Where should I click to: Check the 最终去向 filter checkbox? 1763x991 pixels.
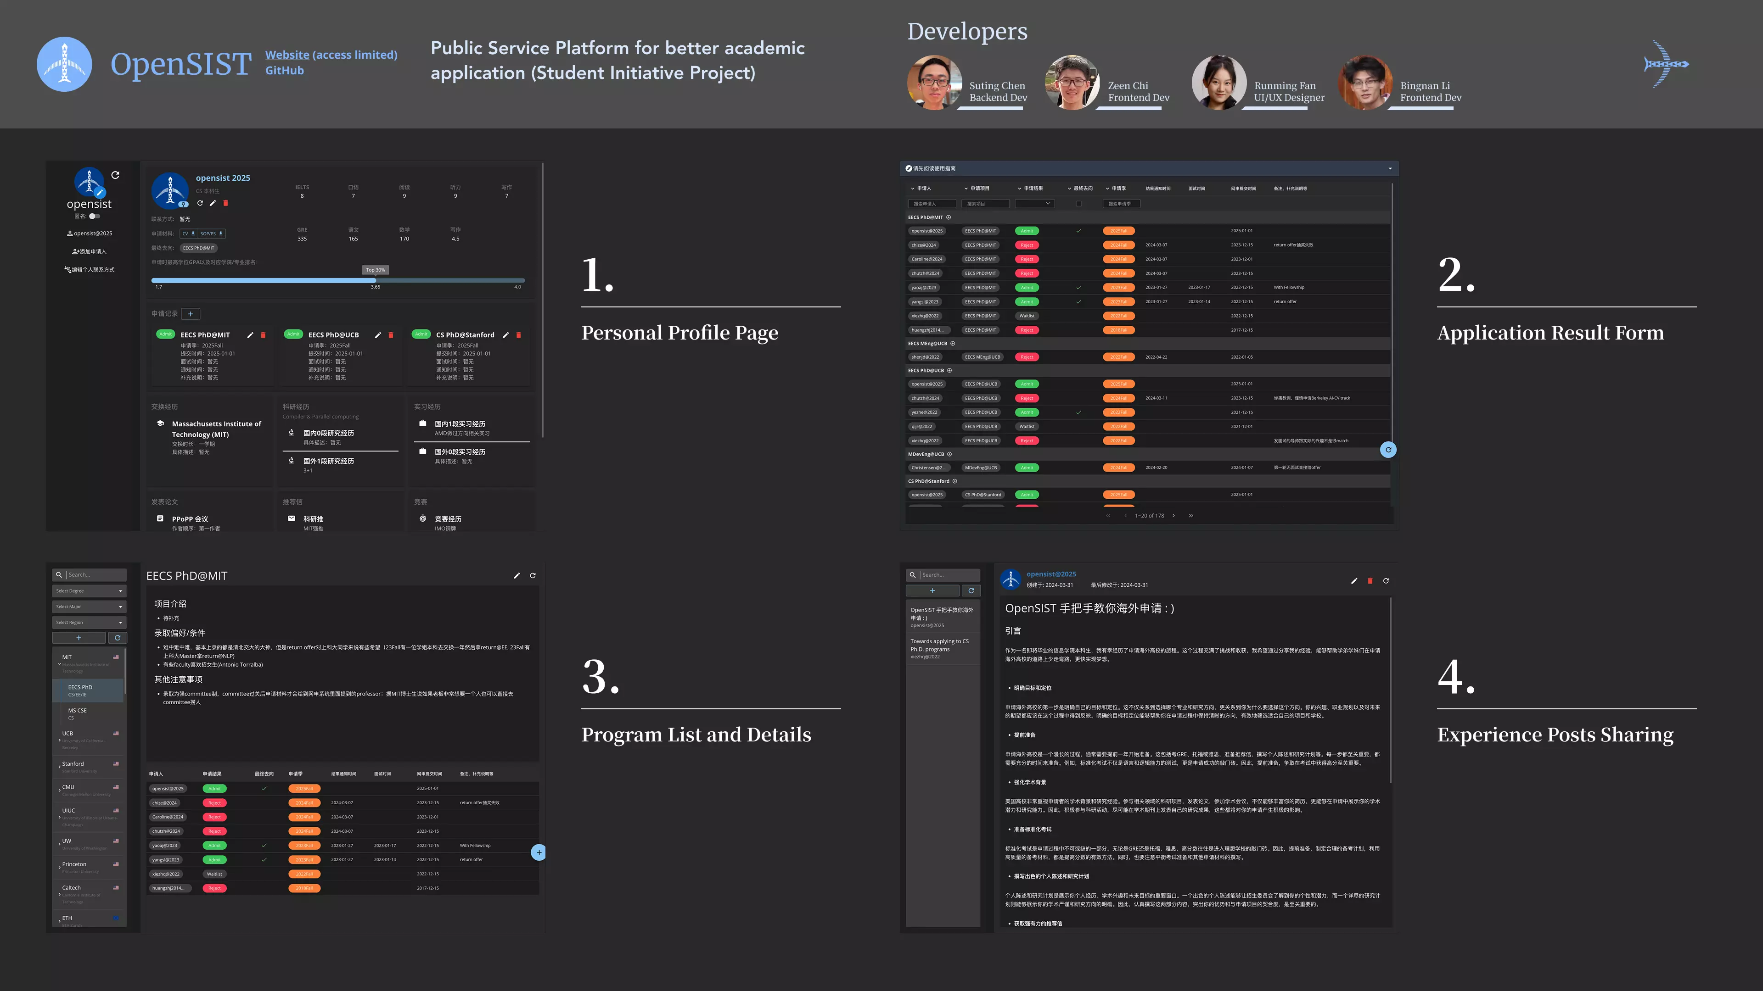(1078, 204)
